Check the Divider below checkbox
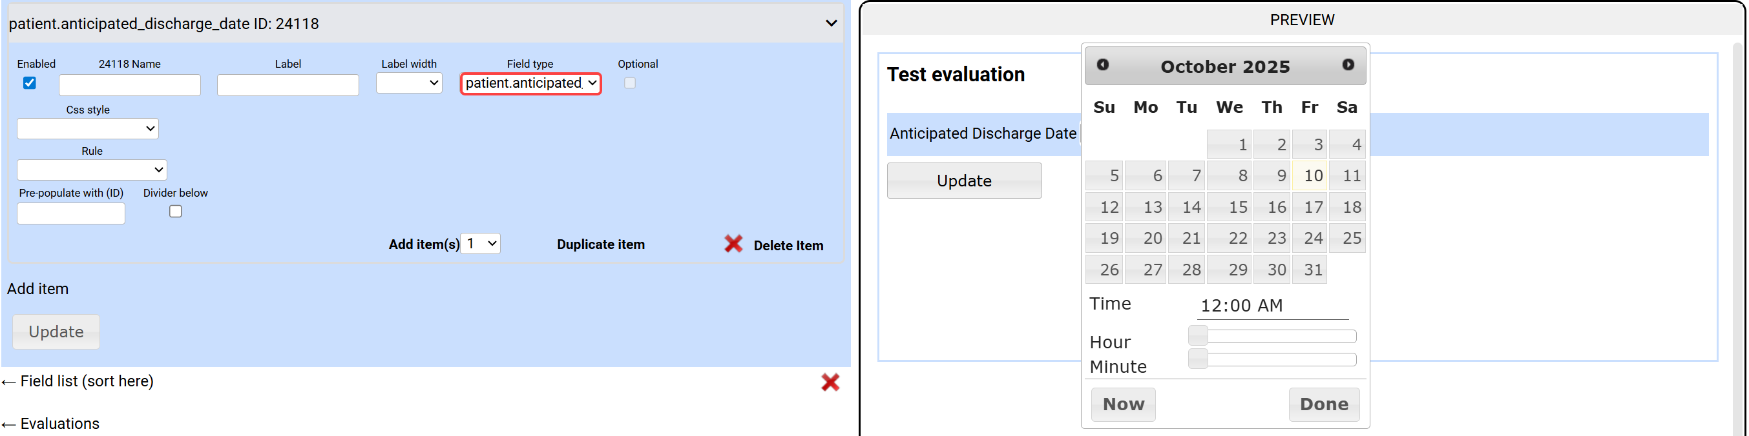Image resolution: width=1749 pixels, height=436 pixels. pyautogui.click(x=176, y=212)
